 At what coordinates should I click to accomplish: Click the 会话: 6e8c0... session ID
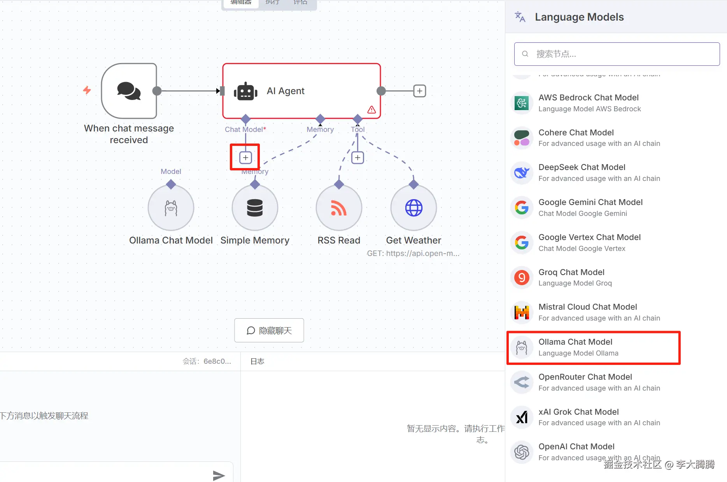click(207, 361)
